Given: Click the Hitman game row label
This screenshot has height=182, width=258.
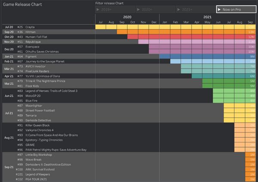Looking at the screenshot, I should tap(31, 32).
